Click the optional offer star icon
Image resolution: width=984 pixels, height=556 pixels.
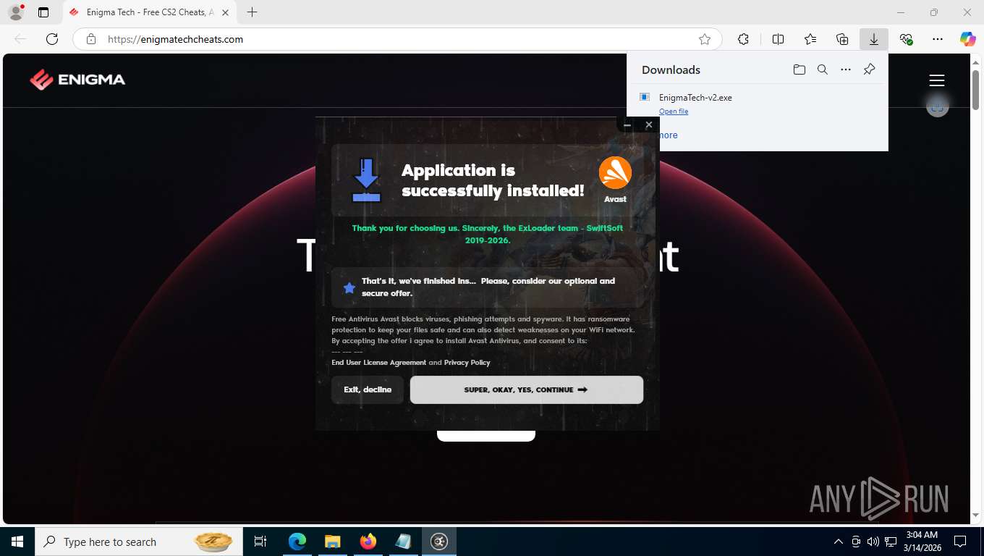[x=349, y=287]
